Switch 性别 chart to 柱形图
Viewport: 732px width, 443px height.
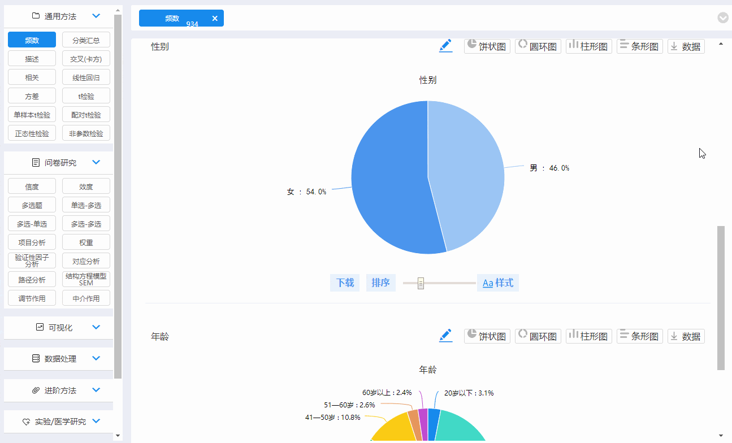pyautogui.click(x=589, y=46)
